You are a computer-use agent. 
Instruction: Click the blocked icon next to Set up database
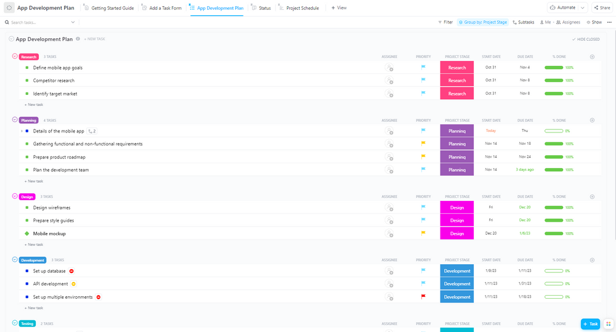tap(71, 271)
